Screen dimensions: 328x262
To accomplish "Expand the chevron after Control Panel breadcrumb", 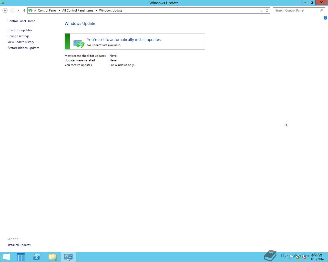I will coord(59,10).
